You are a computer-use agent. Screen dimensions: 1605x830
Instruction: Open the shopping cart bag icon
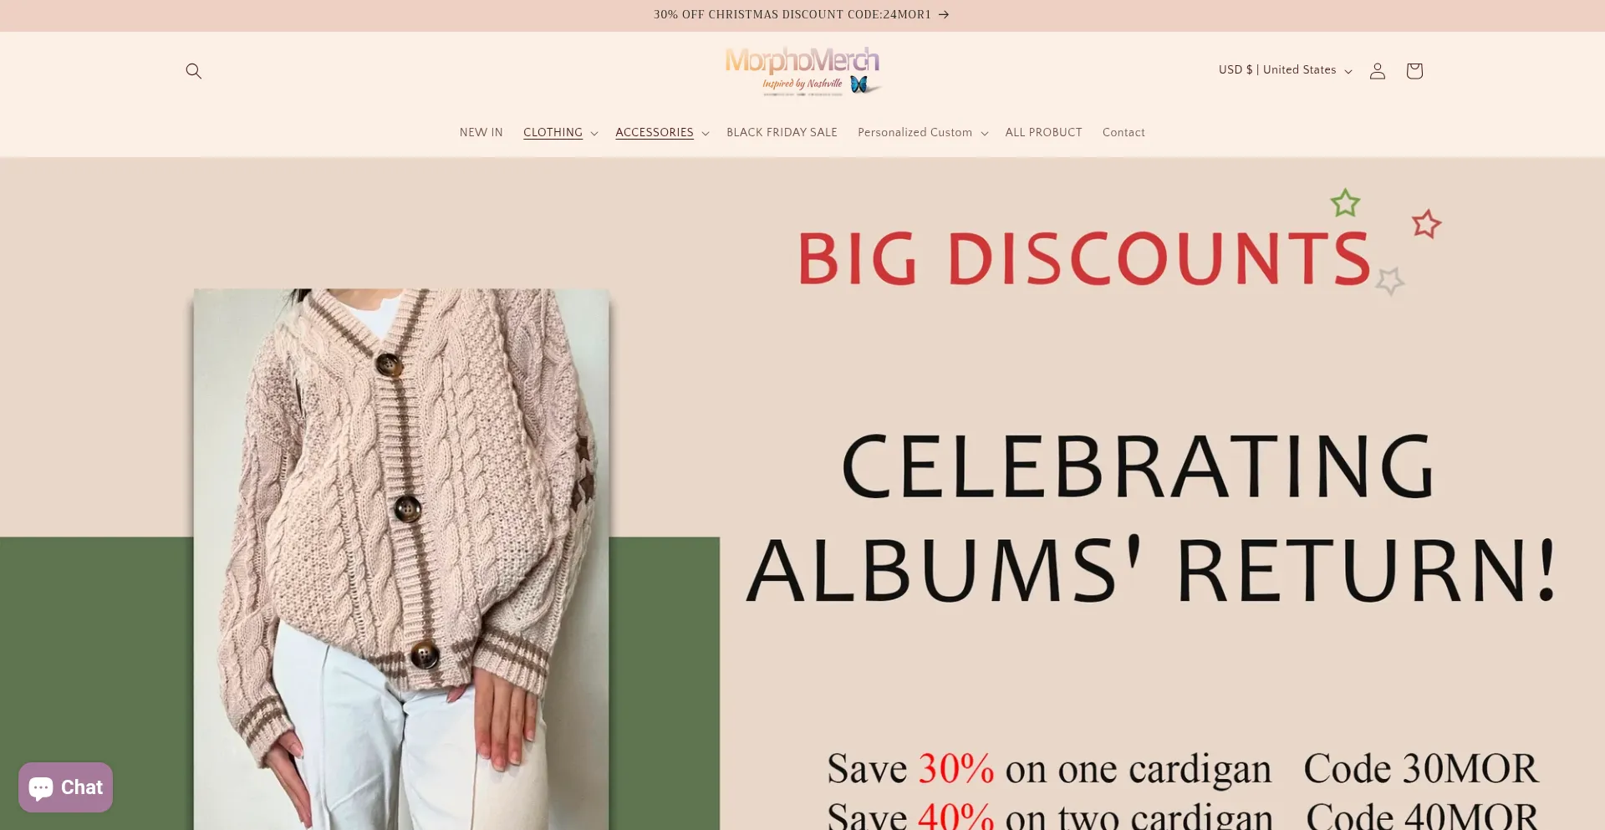[x=1414, y=71]
